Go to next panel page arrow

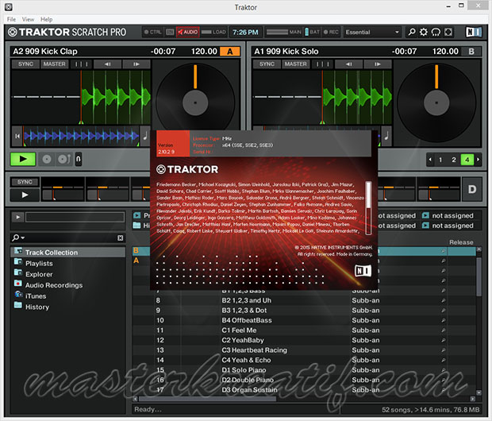pos(478,160)
